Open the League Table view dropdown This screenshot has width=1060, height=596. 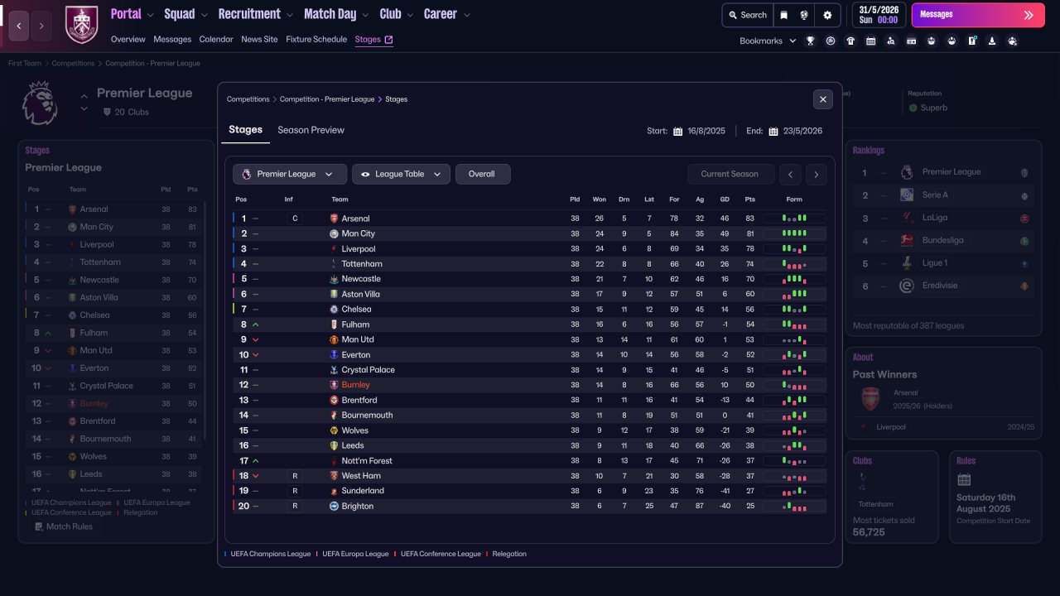(402, 174)
